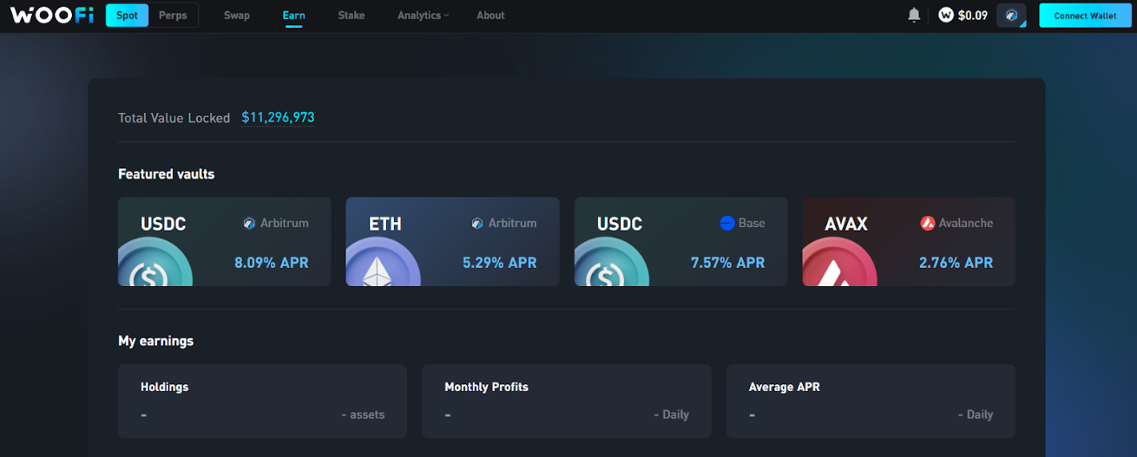Go to the Stake tab

(x=352, y=16)
